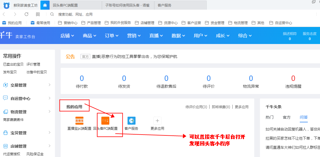Go back with the left arrow
320x157 pixels.
(x=4, y=14)
